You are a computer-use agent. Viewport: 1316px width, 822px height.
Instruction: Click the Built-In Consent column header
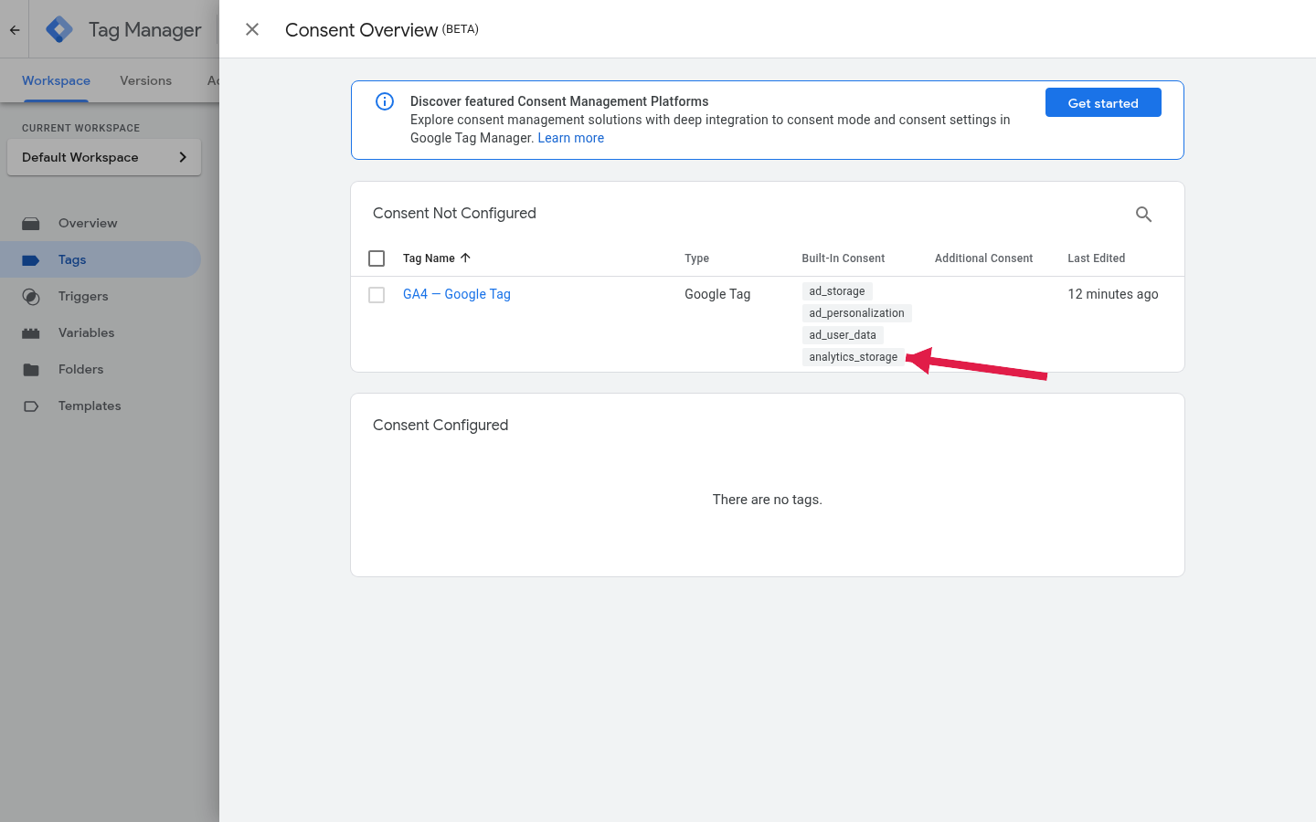[x=843, y=258]
